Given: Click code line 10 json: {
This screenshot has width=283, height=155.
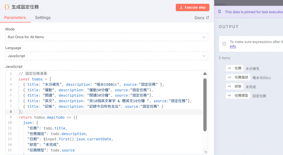Looking at the screenshot, I should pyautogui.click(x=31, y=123).
